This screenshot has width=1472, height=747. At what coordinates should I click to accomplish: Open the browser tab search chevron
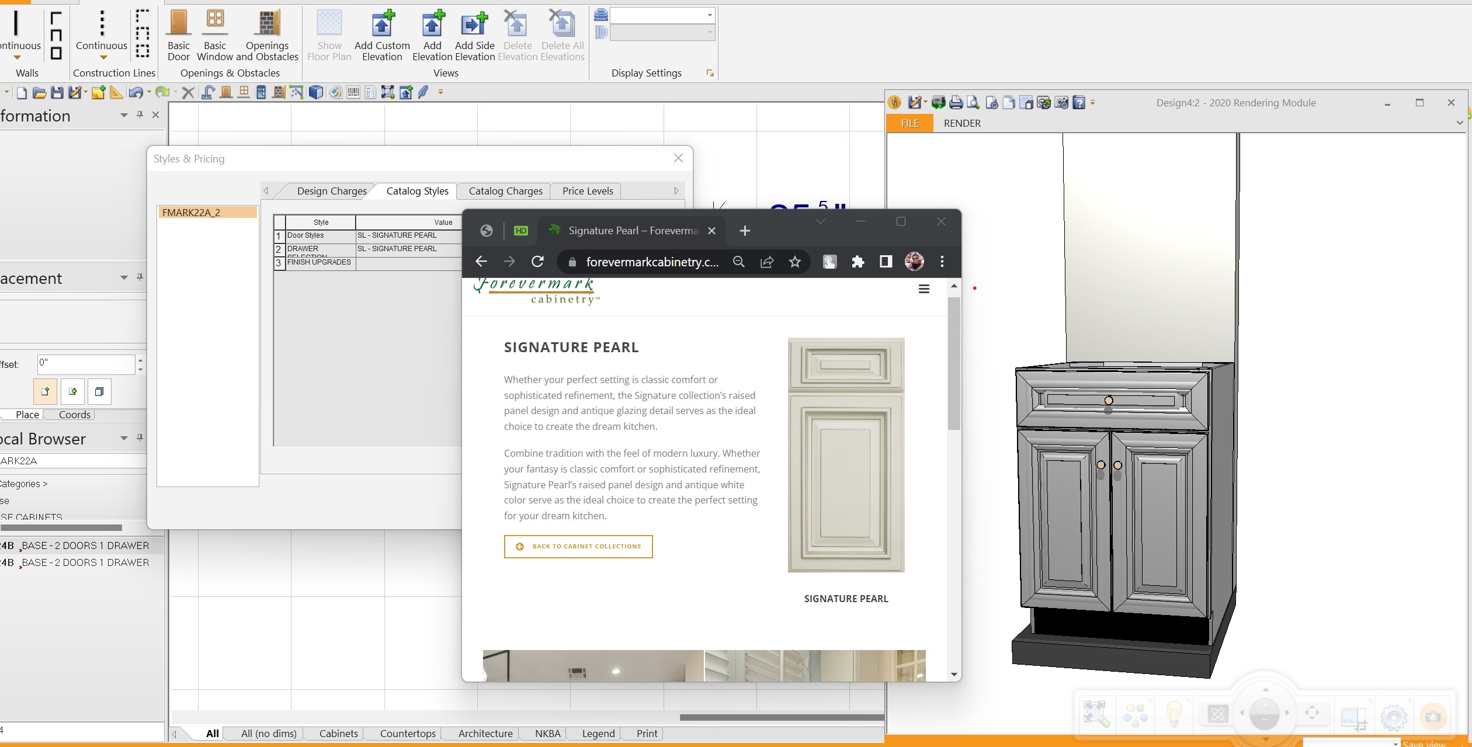click(821, 222)
